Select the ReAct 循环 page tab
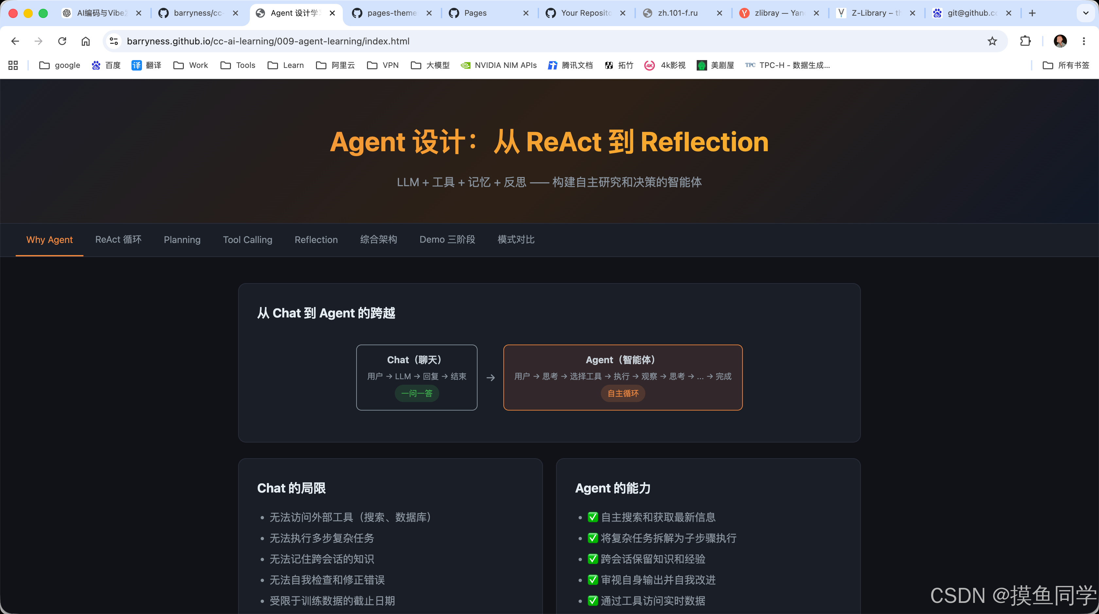The width and height of the screenshot is (1099, 614). 118,240
